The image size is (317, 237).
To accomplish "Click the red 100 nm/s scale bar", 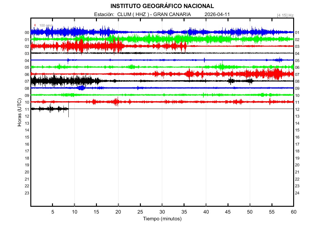I will [35, 25].
